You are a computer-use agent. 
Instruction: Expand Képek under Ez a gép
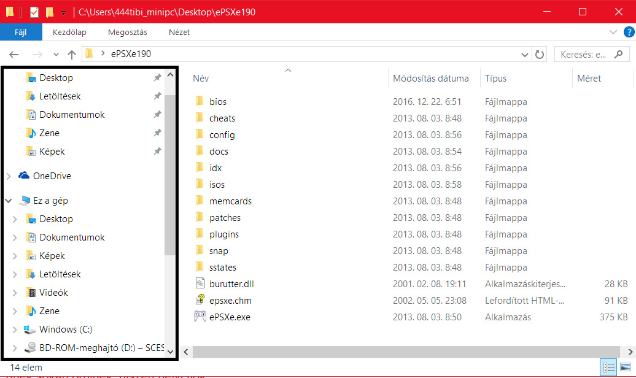15,256
